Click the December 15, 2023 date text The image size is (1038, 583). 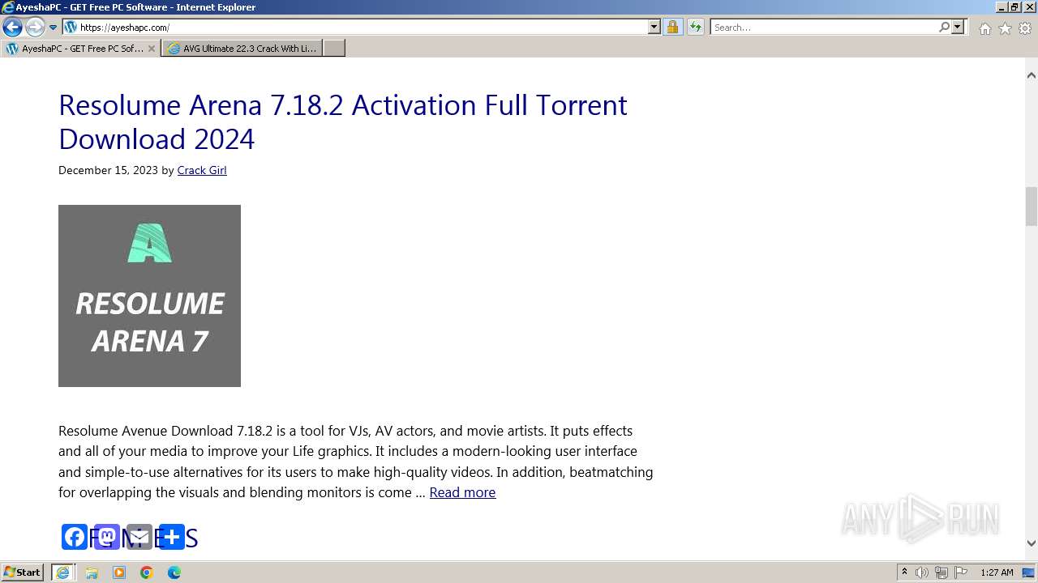coord(108,170)
